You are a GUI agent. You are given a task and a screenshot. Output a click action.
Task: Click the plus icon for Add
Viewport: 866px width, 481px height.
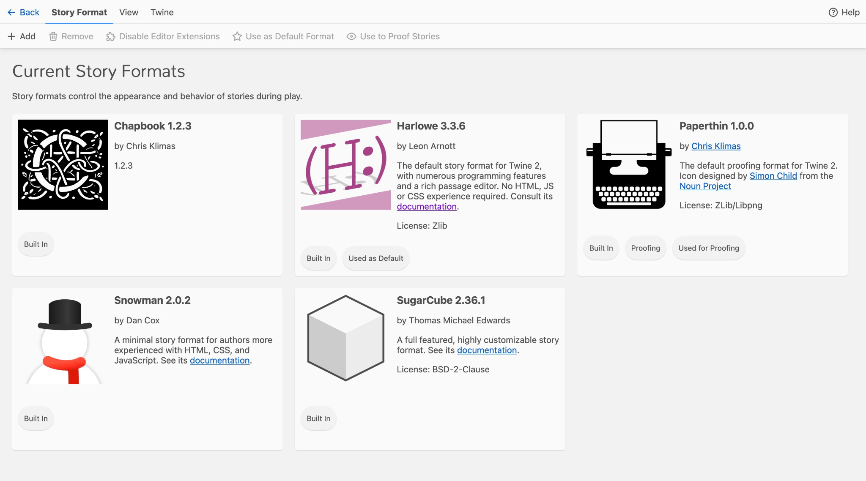click(11, 36)
